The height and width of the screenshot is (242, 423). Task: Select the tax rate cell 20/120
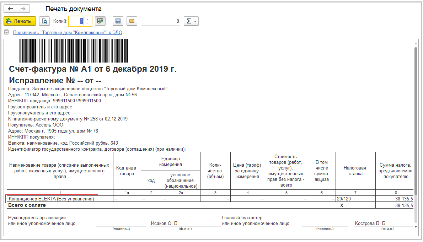[355, 199]
